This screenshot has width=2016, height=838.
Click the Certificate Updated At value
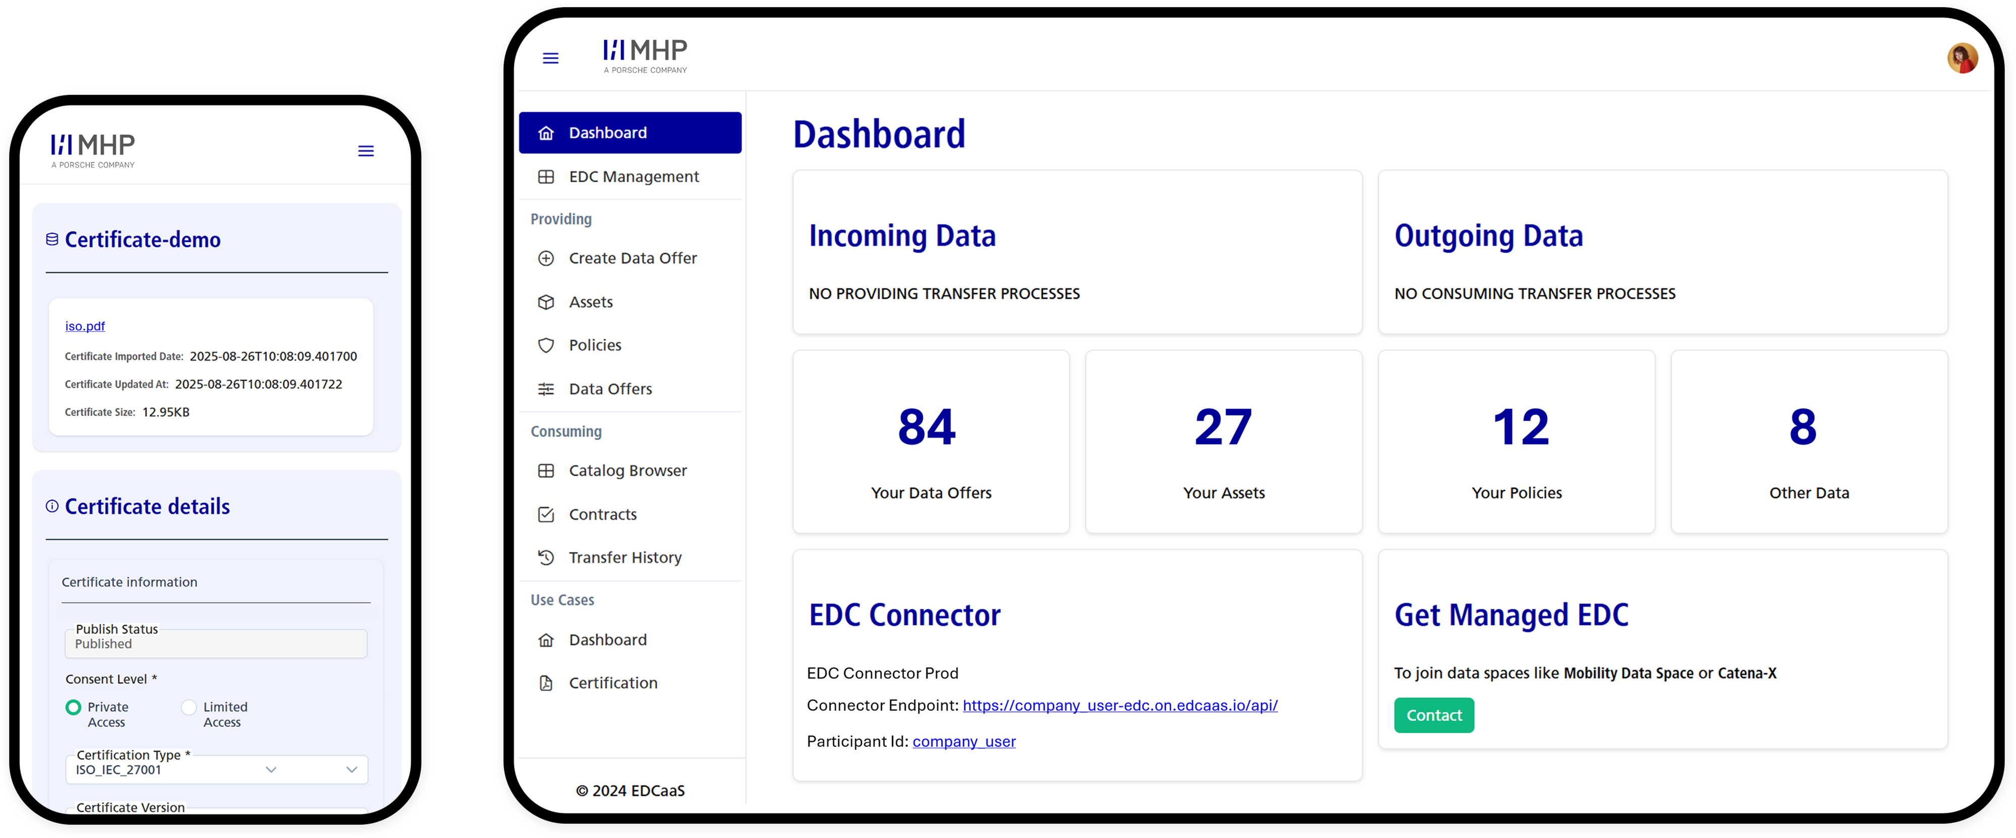coord(258,384)
